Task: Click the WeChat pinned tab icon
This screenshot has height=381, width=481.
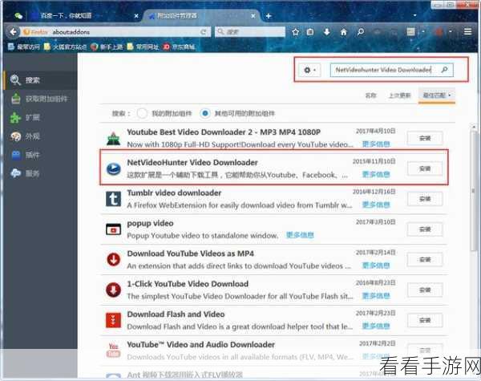Action: pos(18,16)
